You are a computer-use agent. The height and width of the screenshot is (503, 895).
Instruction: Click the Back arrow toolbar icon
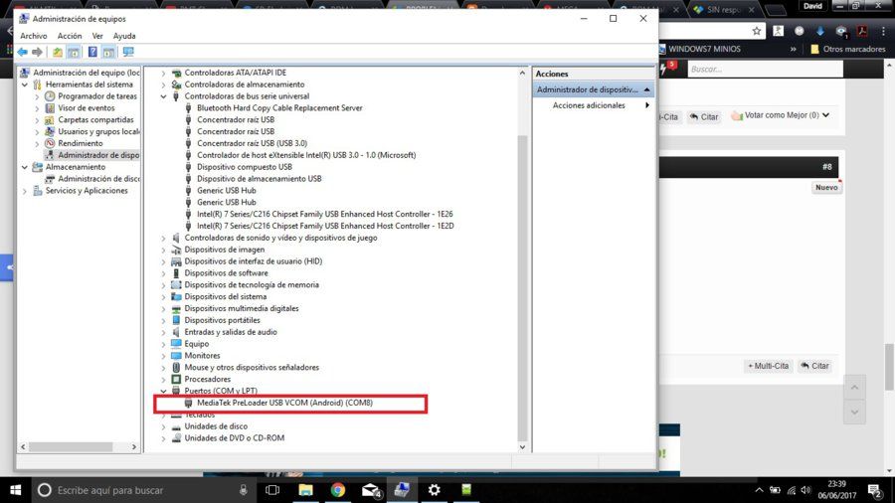coord(22,52)
